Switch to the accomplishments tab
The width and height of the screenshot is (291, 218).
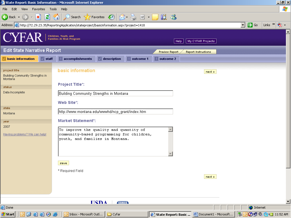point(78,59)
